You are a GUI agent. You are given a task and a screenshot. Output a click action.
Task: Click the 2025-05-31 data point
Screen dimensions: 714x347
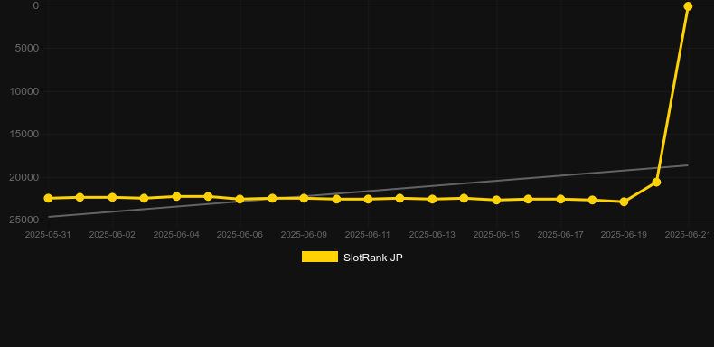click(x=48, y=198)
